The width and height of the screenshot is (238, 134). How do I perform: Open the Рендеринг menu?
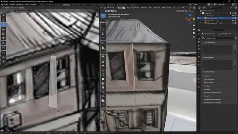coord(20,4)
